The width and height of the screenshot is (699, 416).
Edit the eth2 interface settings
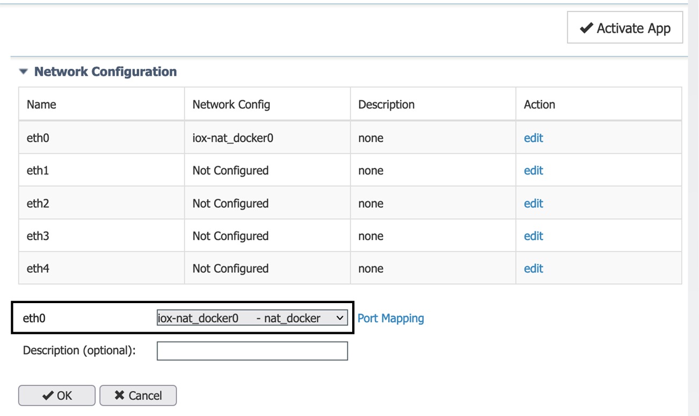click(x=533, y=203)
